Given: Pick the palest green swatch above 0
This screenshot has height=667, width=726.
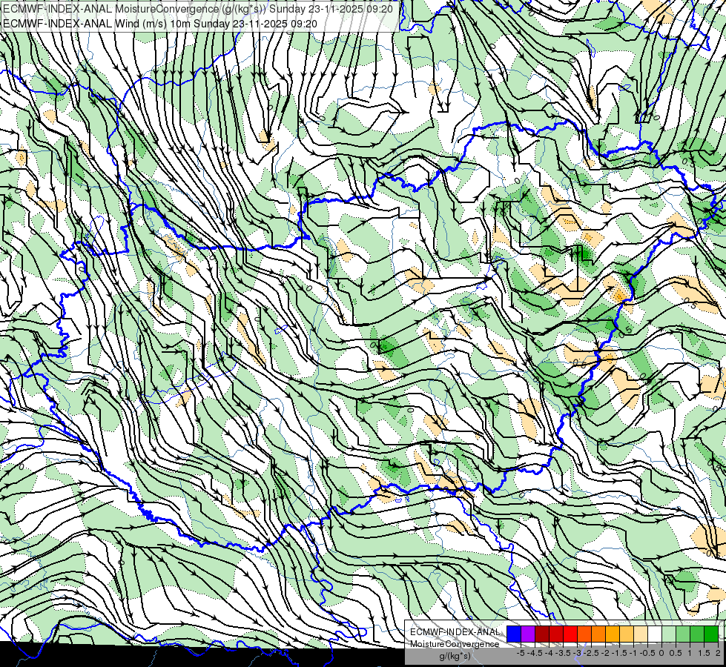Looking at the screenshot, I should [669, 634].
